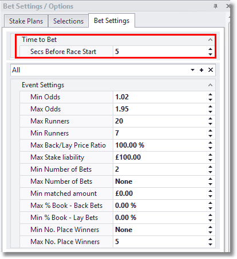Increase the Max Stake liability amount
Screen dimensions: 237x259
click(210, 155)
